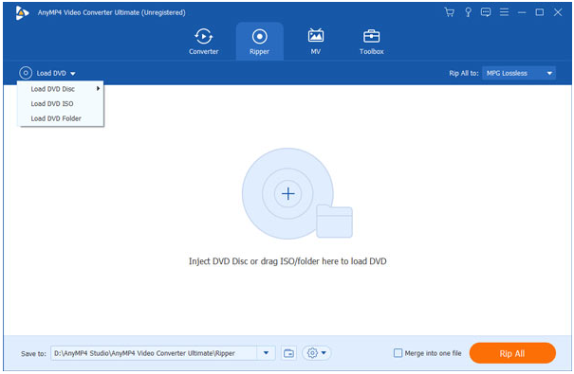Enable Merge into one file checkbox
This screenshot has height=374, width=574.
[x=398, y=353]
